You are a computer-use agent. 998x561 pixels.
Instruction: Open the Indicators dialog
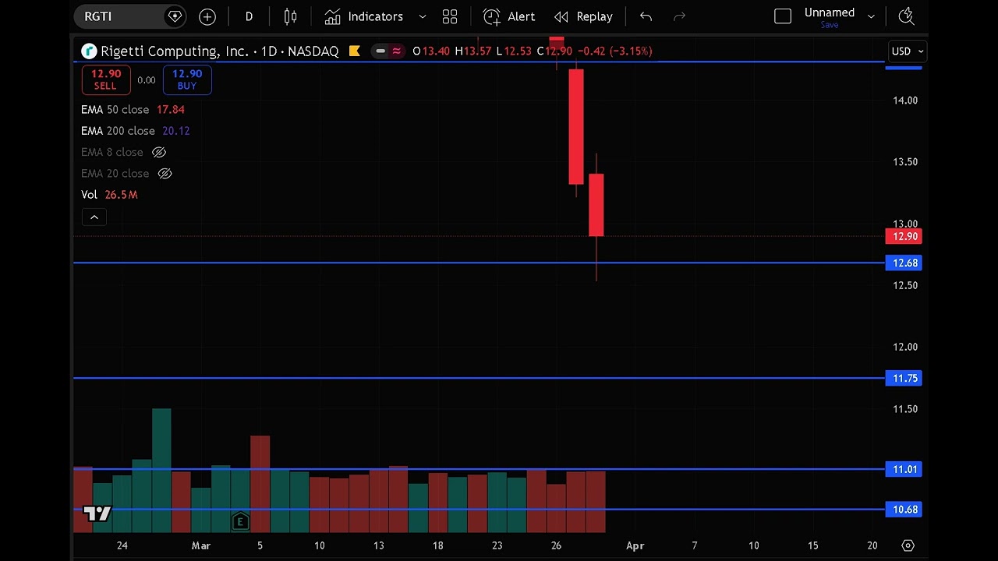364,16
